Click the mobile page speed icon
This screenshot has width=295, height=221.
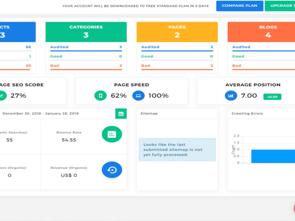101,95
